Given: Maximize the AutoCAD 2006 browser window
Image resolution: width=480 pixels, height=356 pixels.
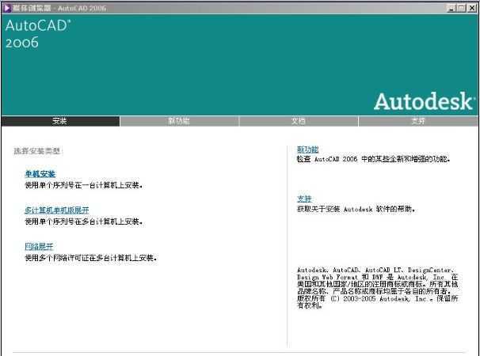Looking at the screenshot, I should pos(461,8).
